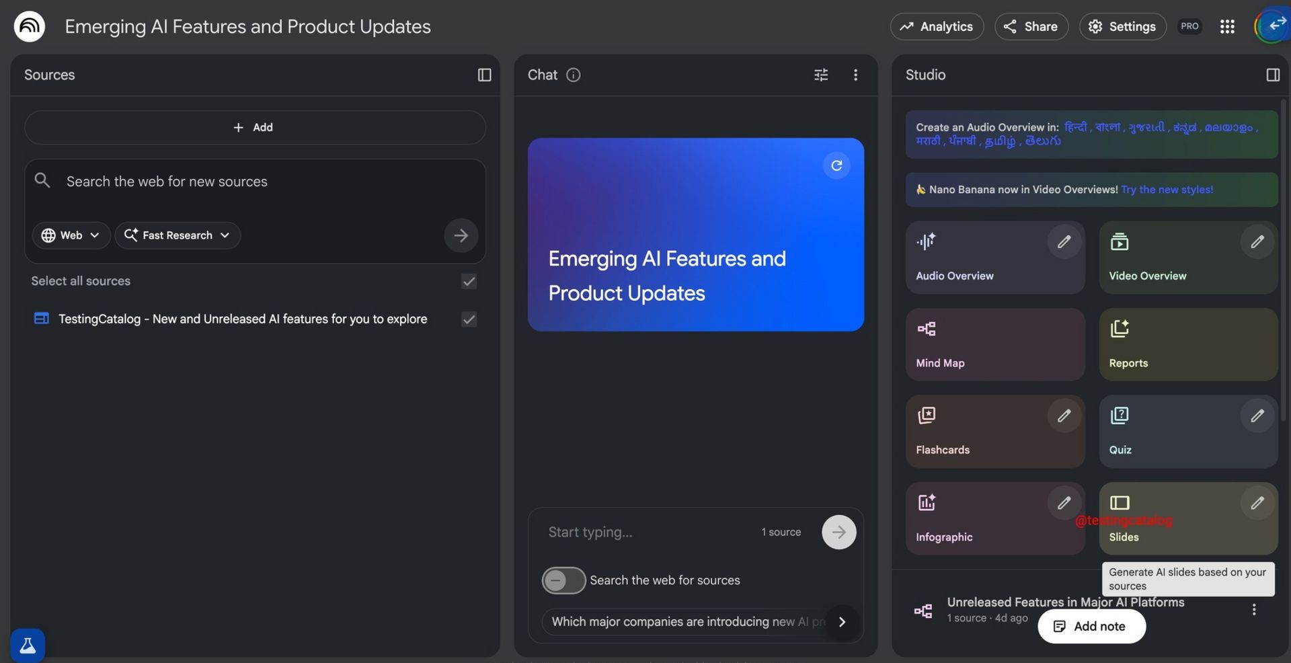Uncheck the TestingCatalog source checkbox
Viewport: 1291px width, 663px height.
click(x=469, y=319)
